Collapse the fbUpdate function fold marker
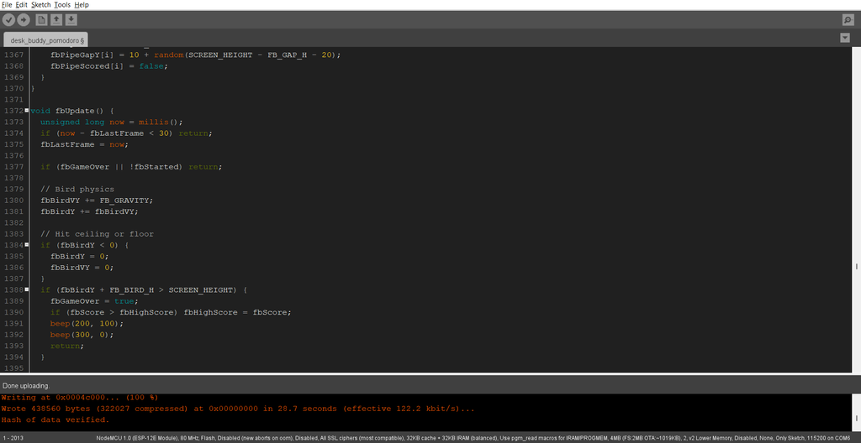 (x=27, y=111)
